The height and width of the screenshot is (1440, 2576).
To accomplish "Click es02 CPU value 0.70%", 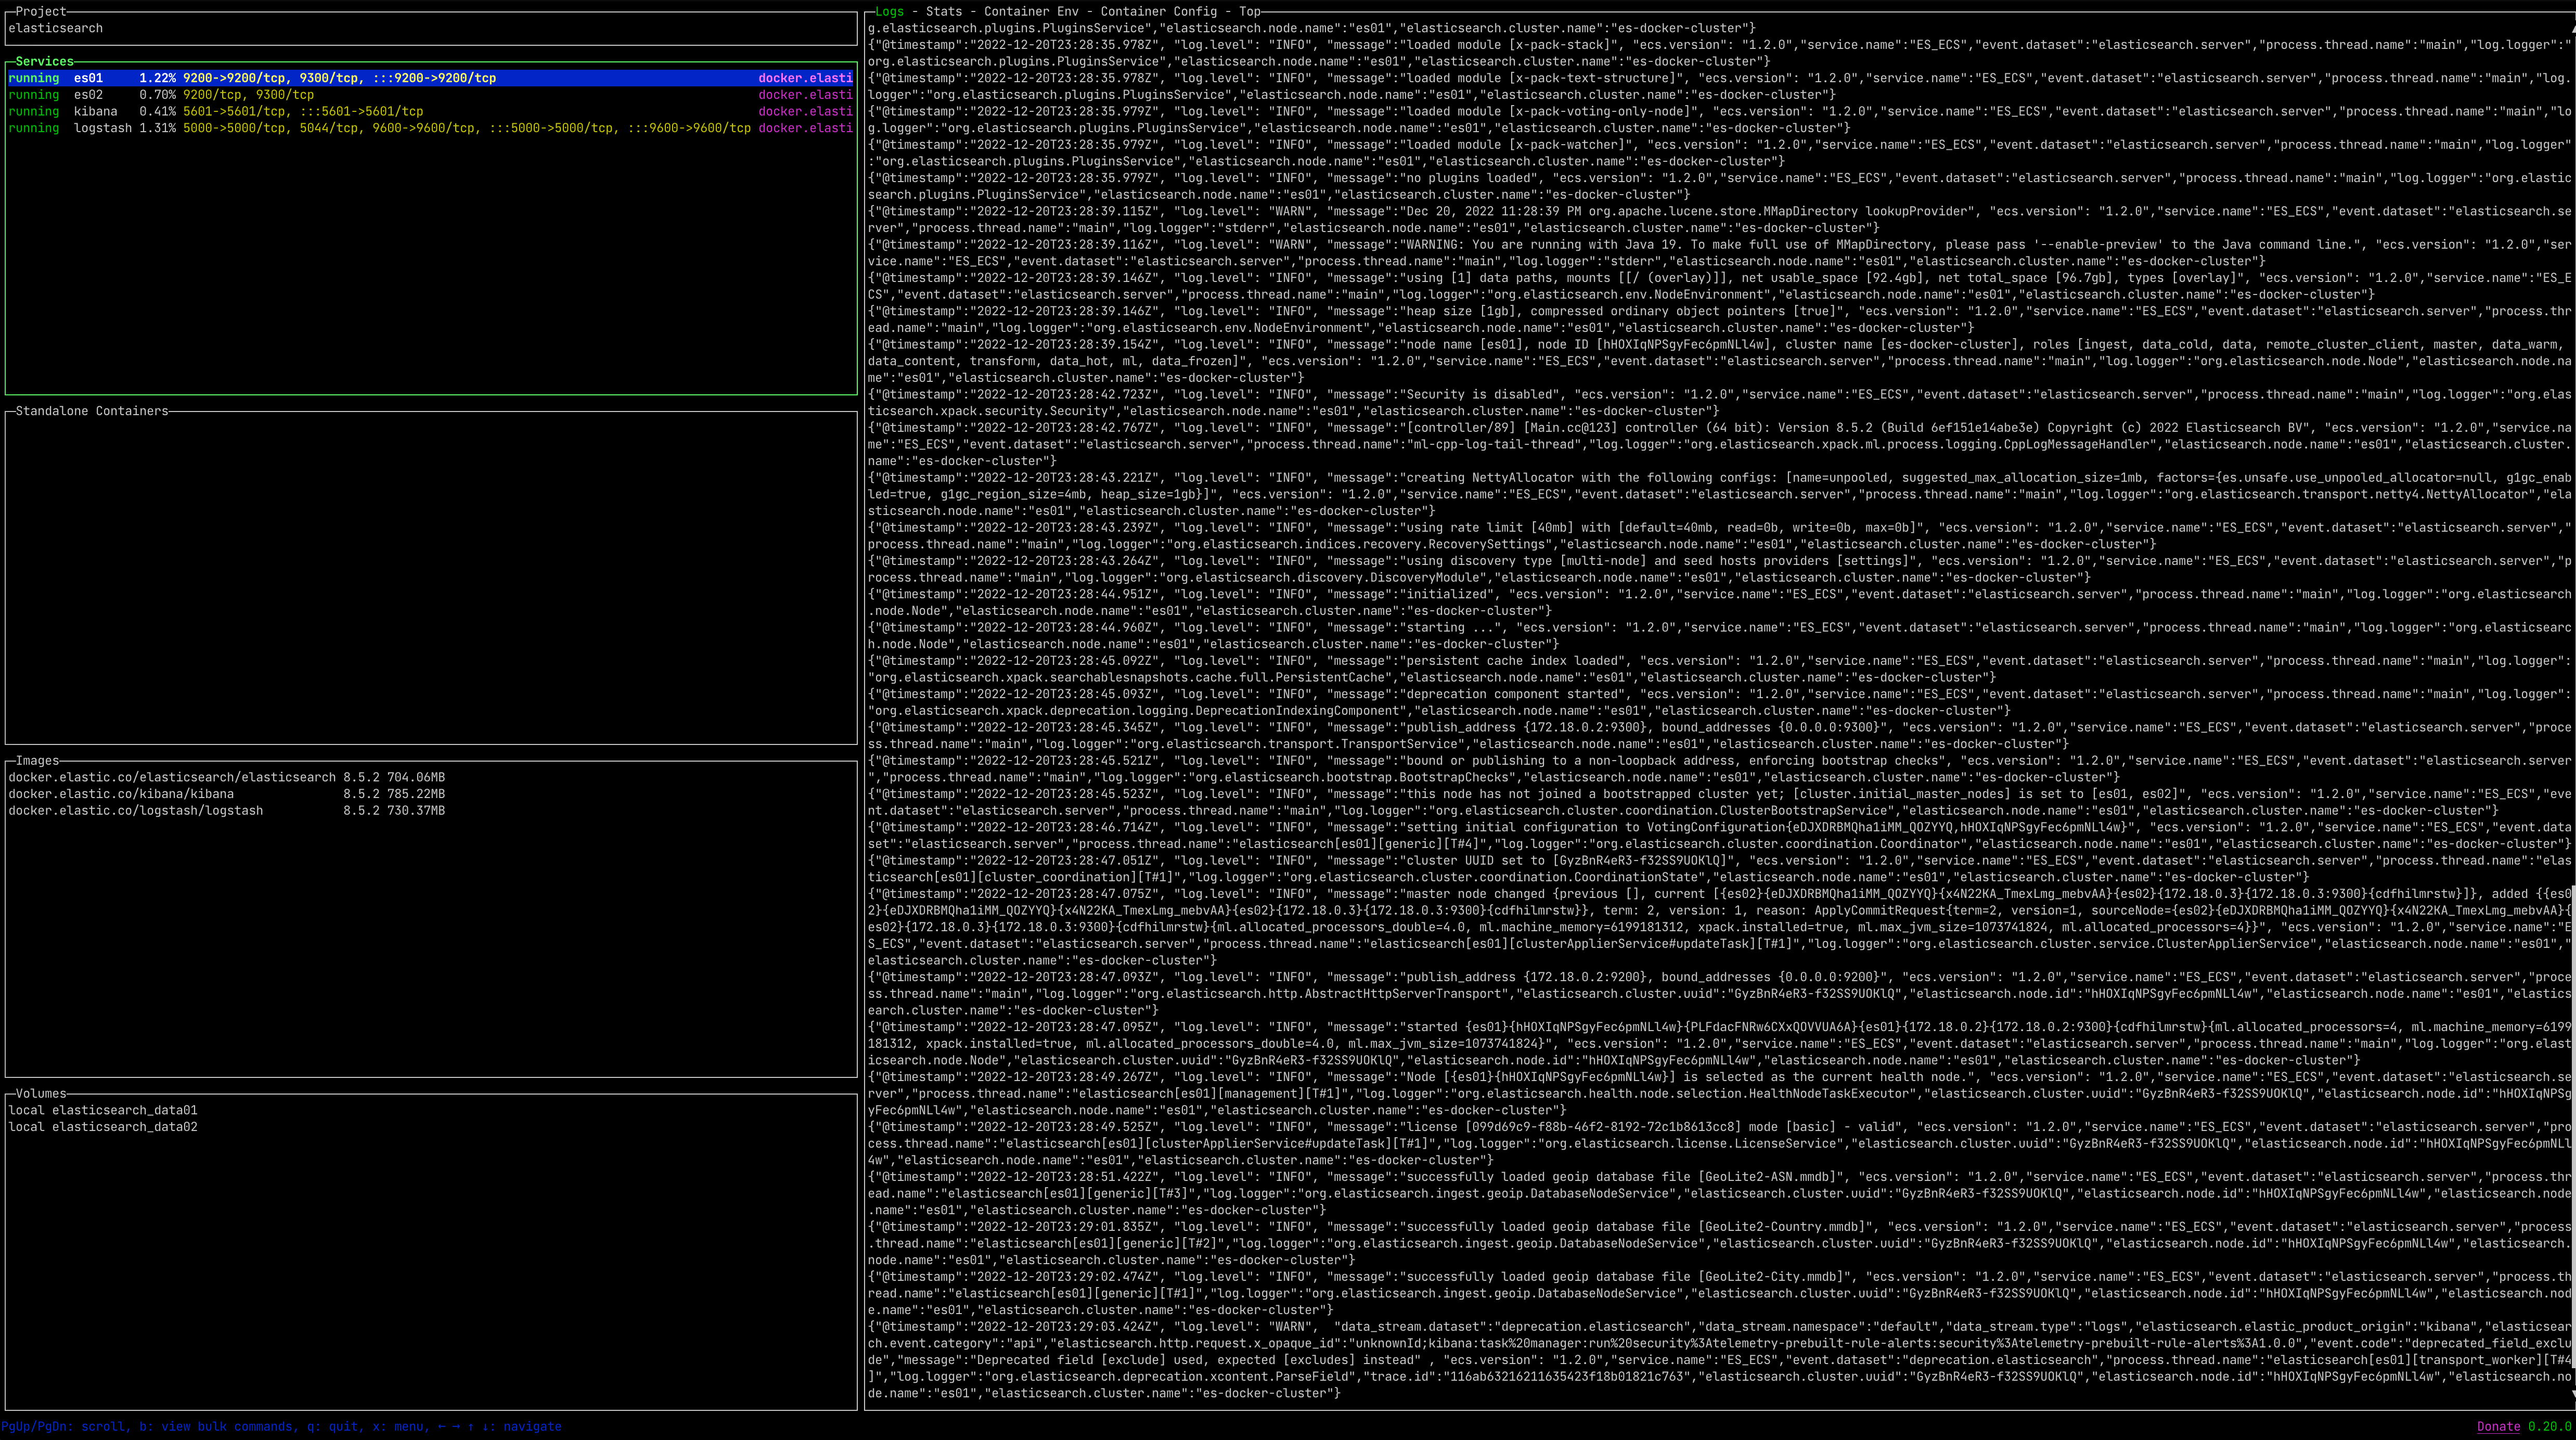I will 157,95.
